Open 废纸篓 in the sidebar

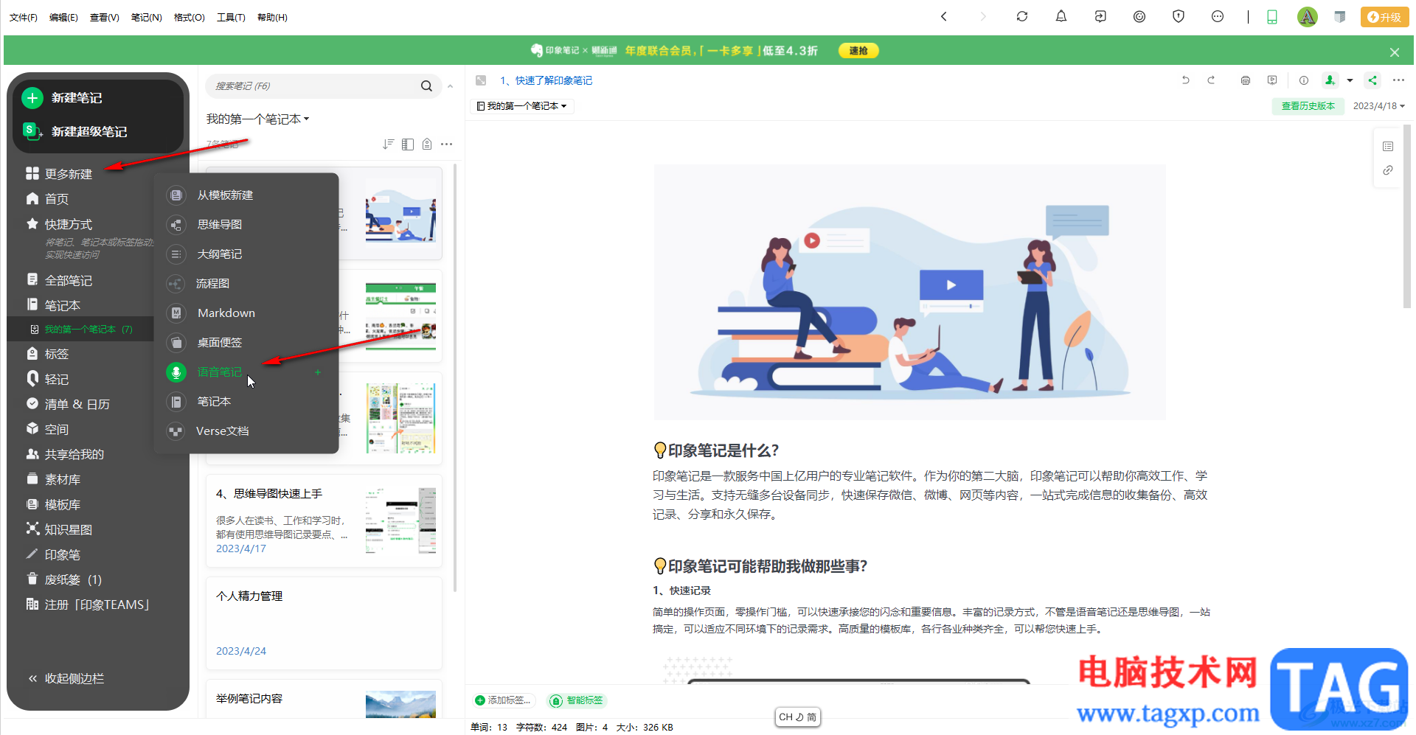(73, 579)
